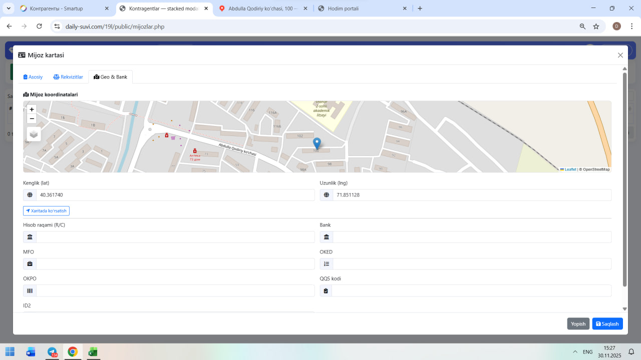Click the Yopish button
Image resolution: width=641 pixels, height=360 pixels.
coord(578,324)
